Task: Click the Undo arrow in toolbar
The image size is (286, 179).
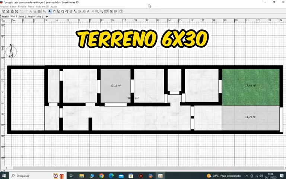Action: (x=22, y=11)
